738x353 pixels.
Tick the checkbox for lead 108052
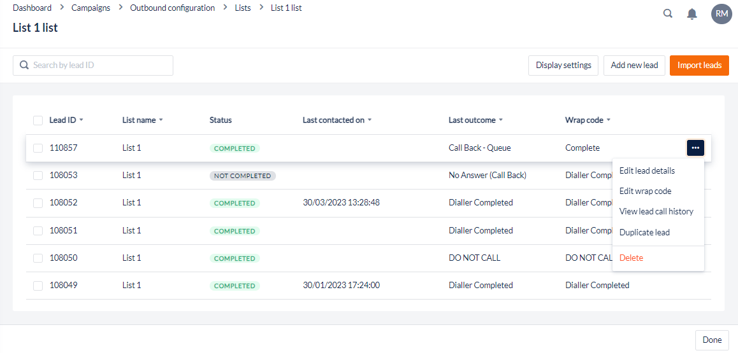pyautogui.click(x=38, y=203)
